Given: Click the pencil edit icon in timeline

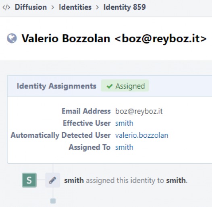Looking at the screenshot, I should (x=52, y=180).
